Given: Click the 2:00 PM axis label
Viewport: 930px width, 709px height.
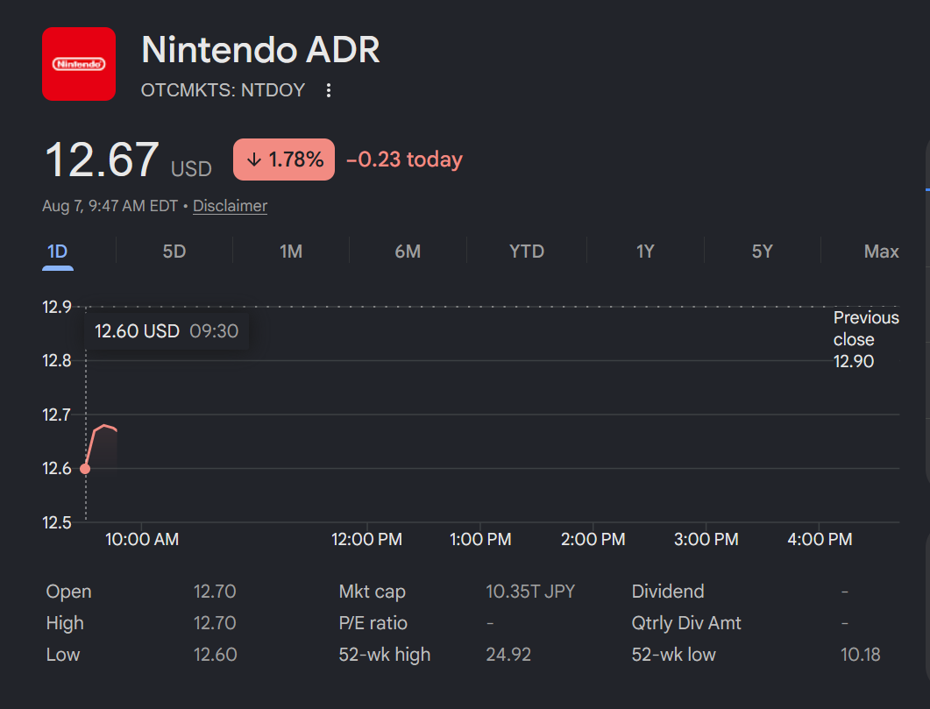Looking at the screenshot, I should (x=593, y=540).
